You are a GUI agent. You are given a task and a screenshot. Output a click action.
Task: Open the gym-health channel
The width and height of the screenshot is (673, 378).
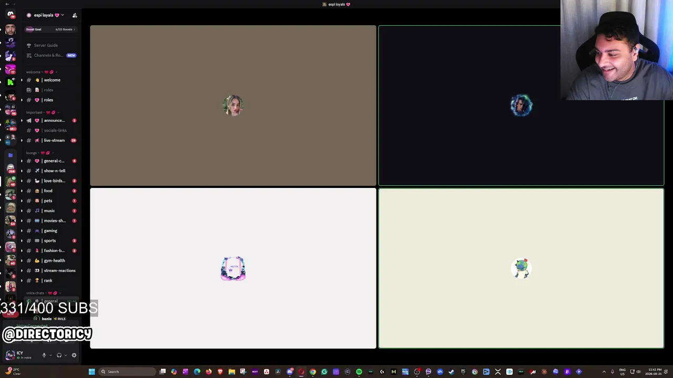(50, 260)
